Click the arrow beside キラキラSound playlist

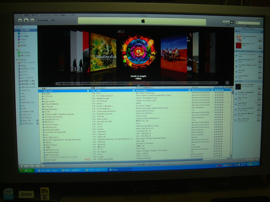[37, 124]
